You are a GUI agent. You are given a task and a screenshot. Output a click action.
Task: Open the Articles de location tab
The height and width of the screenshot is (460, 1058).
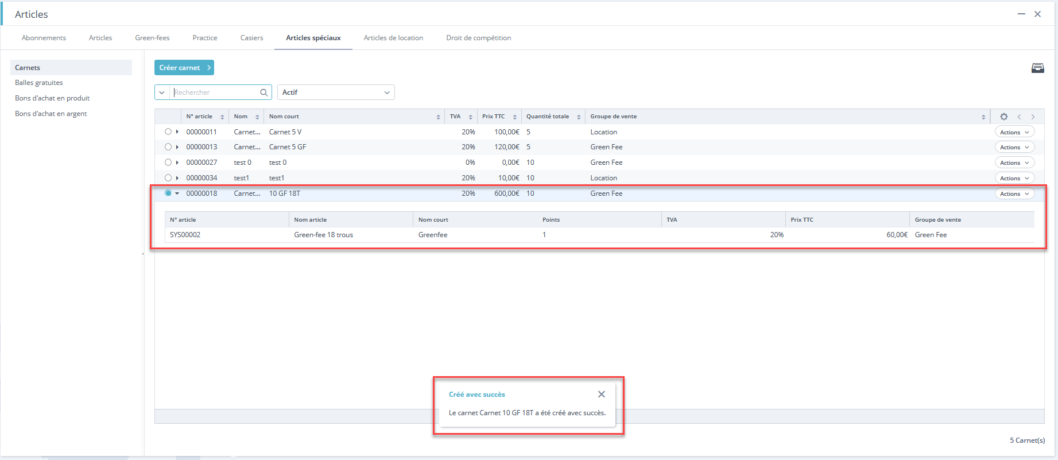393,38
